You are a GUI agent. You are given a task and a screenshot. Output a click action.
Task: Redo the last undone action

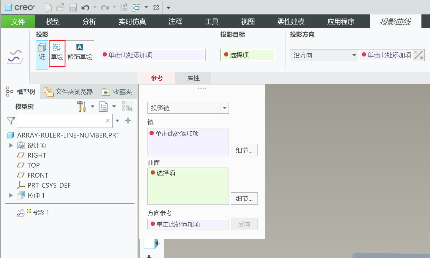click(105, 7)
